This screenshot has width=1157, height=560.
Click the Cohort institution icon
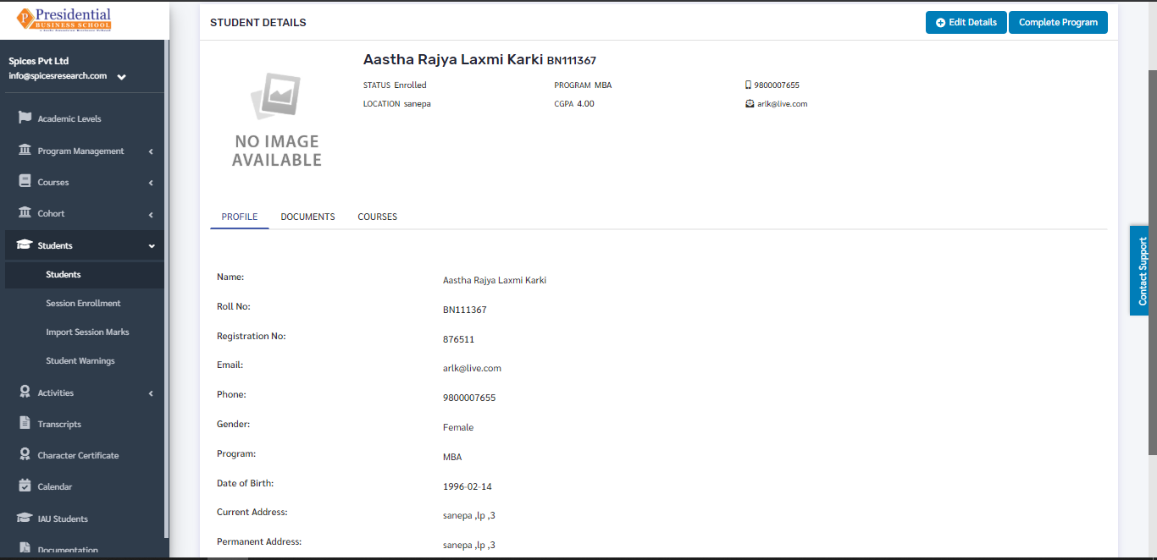[x=25, y=213]
